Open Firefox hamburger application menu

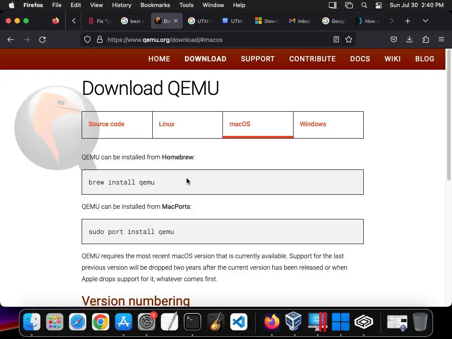click(441, 39)
